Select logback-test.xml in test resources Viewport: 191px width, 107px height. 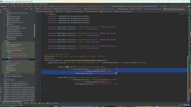(12, 71)
